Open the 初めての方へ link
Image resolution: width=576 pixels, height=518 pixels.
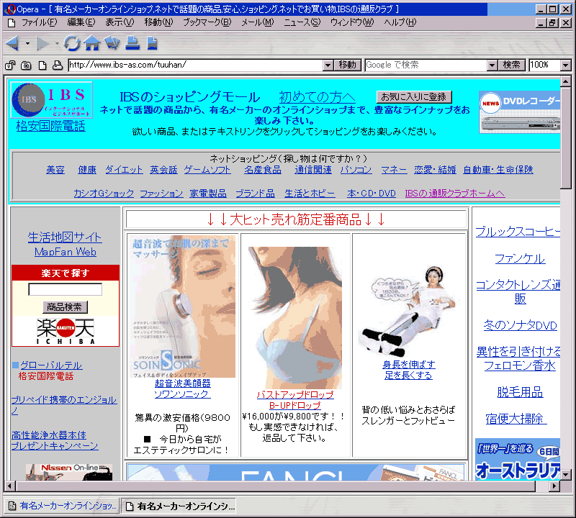click(317, 97)
